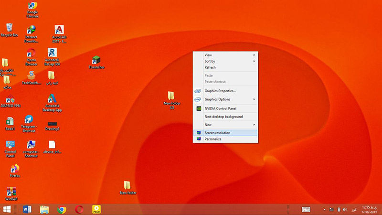Select WinRAR desktop icon
382x215 pixels.
point(11,194)
